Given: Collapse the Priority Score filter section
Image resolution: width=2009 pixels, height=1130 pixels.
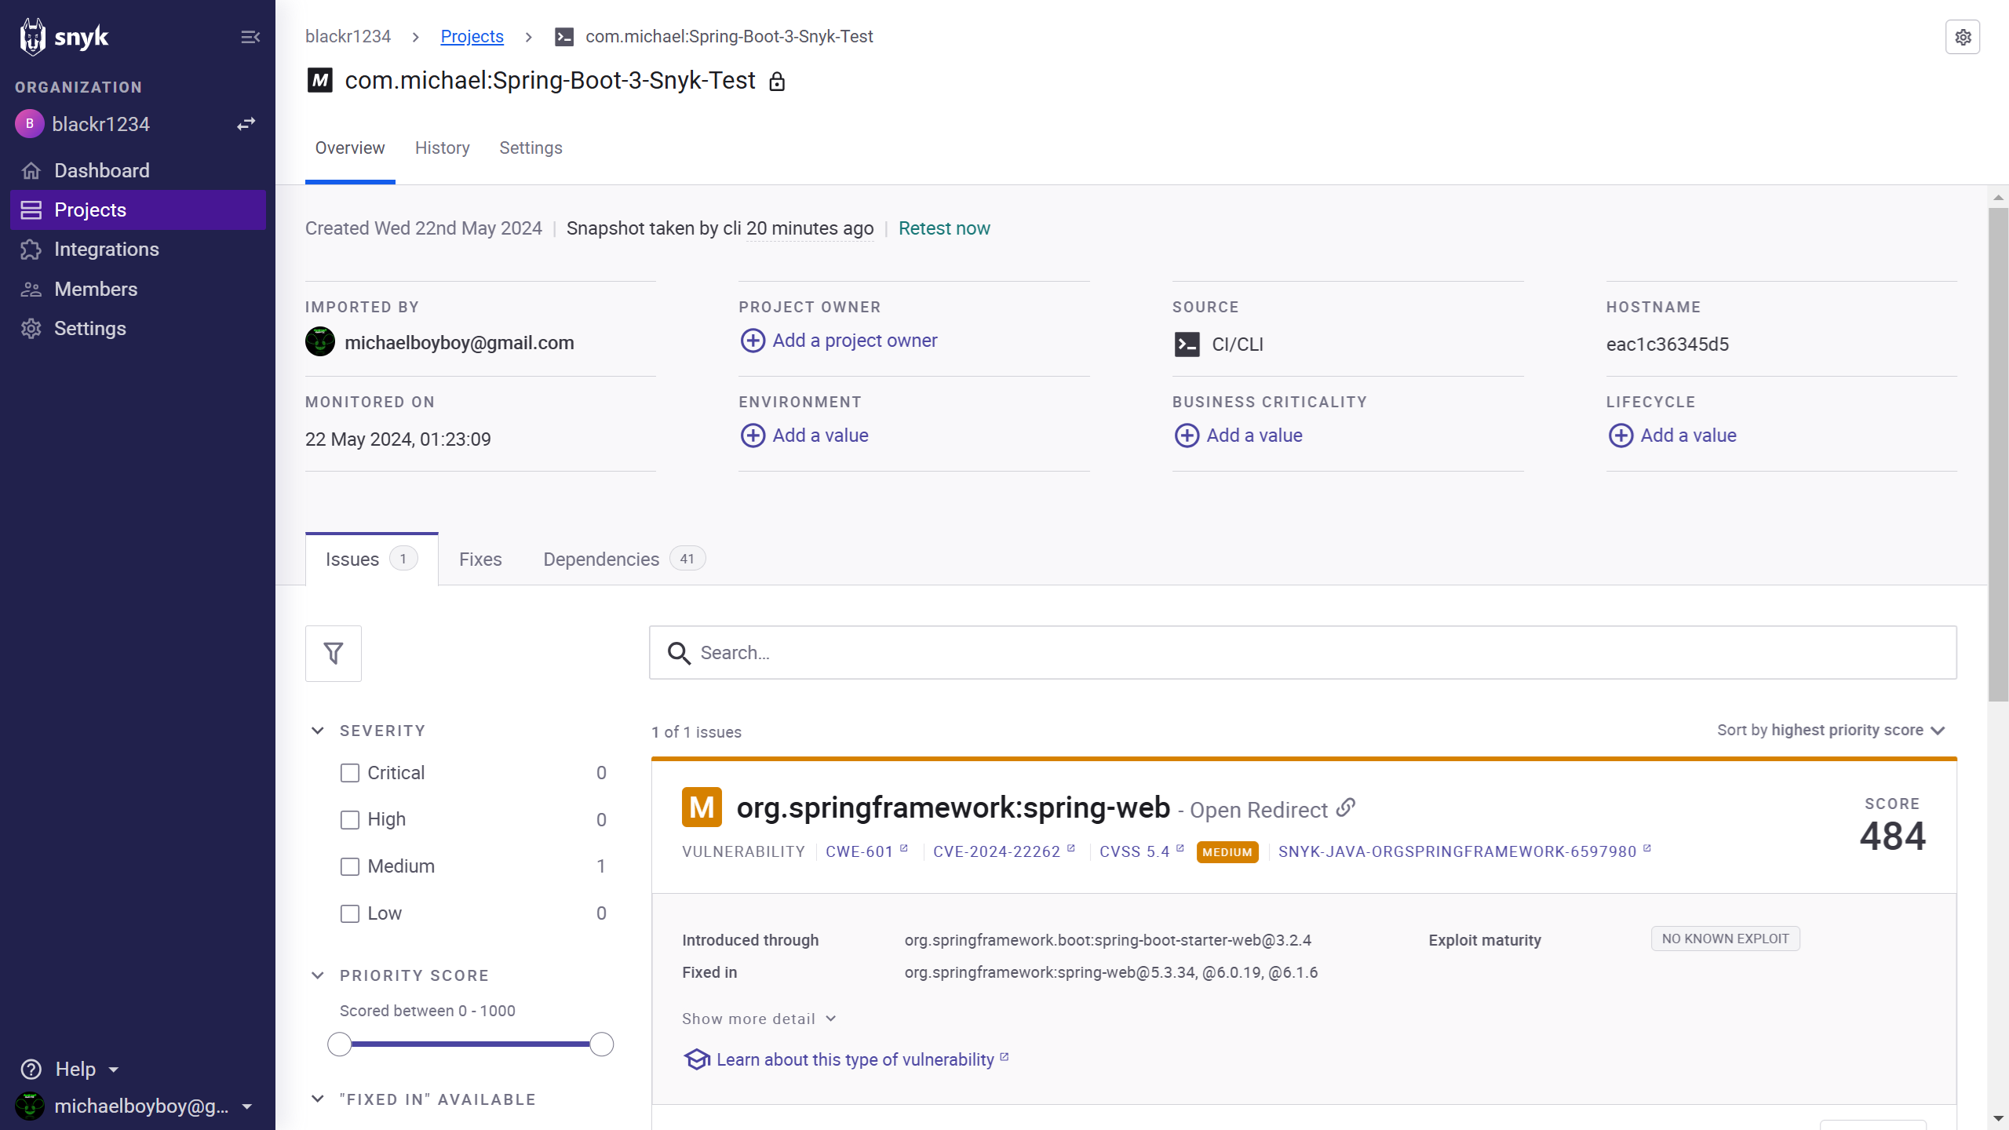Looking at the screenshot, I should point(318,975).
